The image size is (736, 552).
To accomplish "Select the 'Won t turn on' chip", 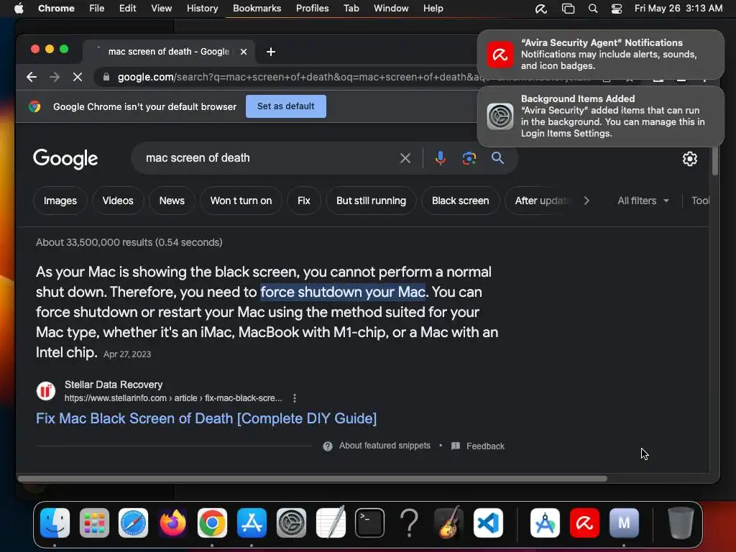I will [241, 201].
